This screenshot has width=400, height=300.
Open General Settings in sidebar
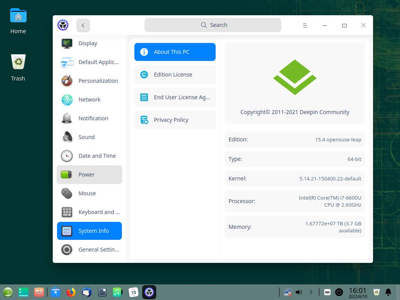coord(98,250)
